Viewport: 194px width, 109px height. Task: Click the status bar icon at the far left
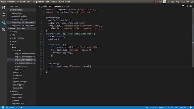point(3,107)
